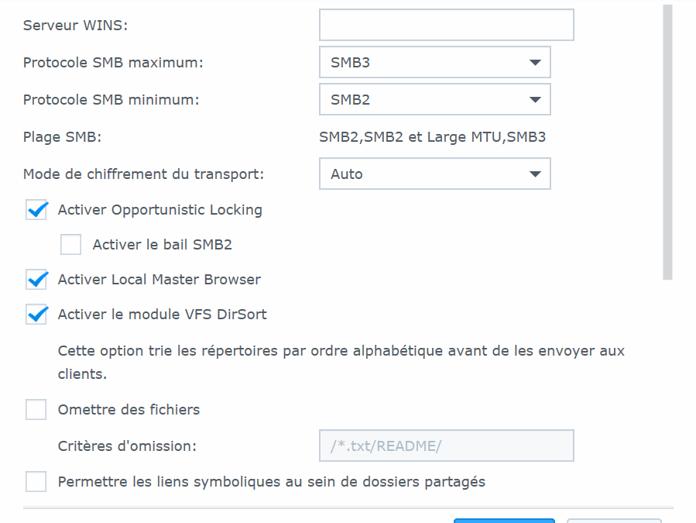This screenshot has width=696, height=523.
Task: Click the blue button at dialog bottom
Action: click(504, 521)
